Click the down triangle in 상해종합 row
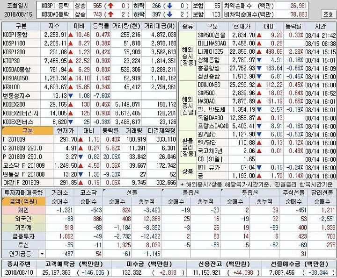This screenshot has height=278, width=337. click(259, 60)
